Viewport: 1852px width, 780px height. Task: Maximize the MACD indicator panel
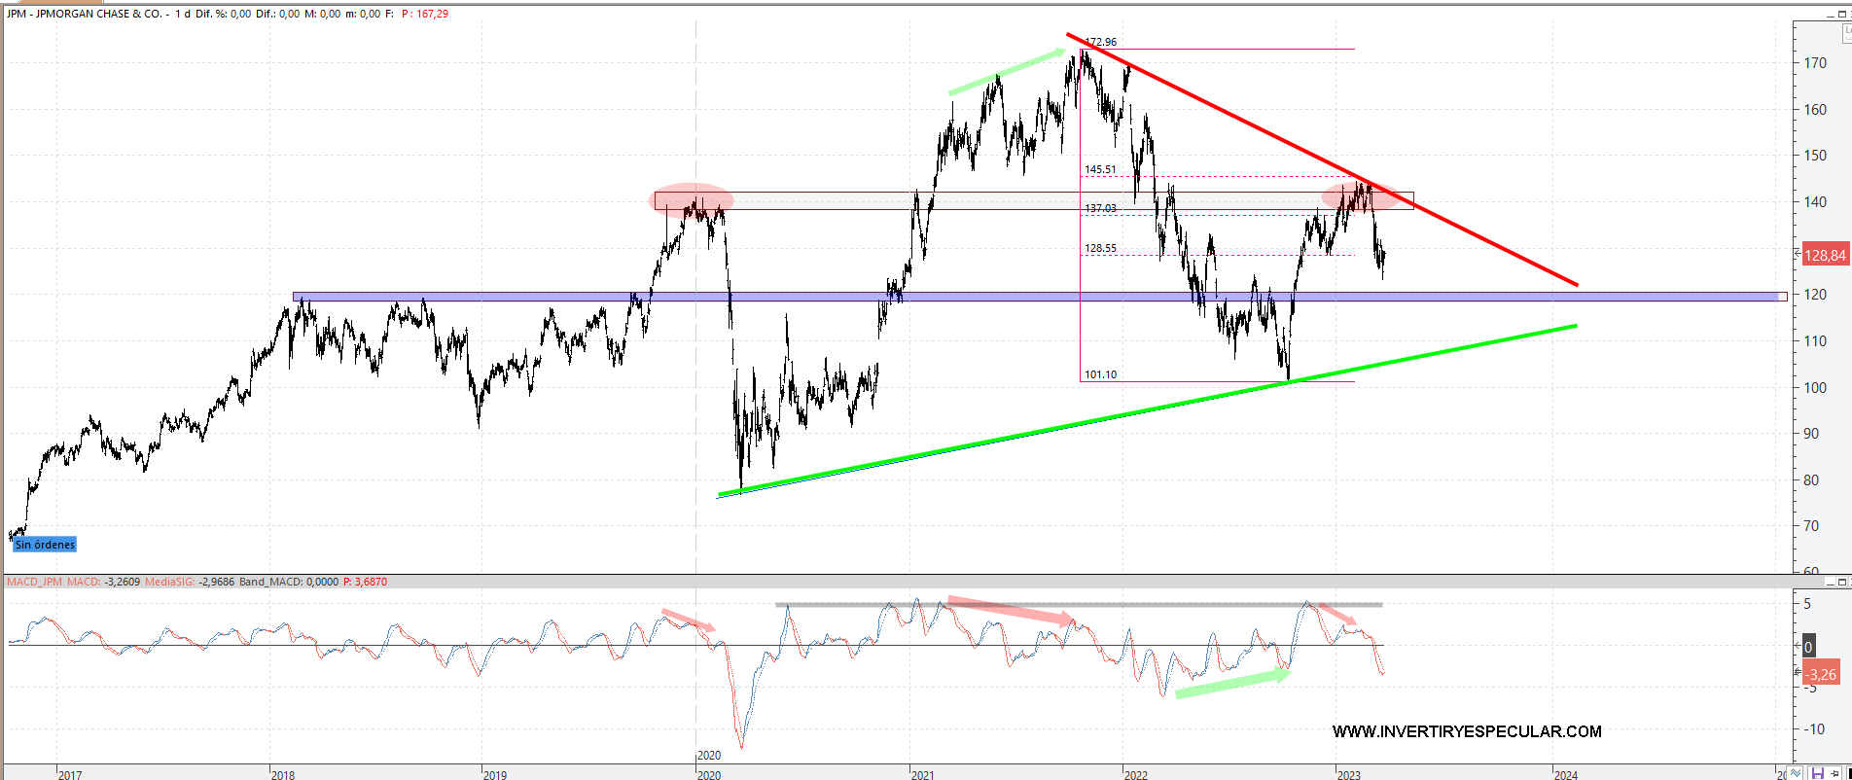point(1844,582)
